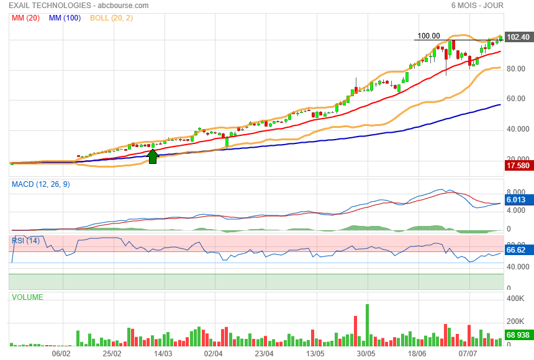
Task: Click the 4.000 MACD axis label
Action: coord(516,210)
